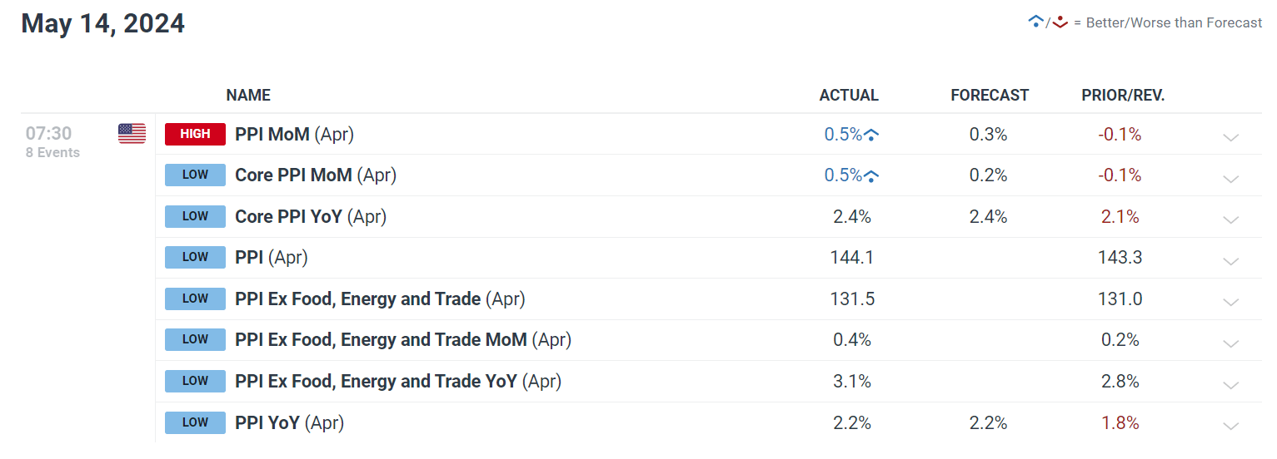Expand the Core PPI MoM row chevron
Image resolution: width=1277 pixels, height=459 pixels.
pyautogui.click(x=1230, y=179)
